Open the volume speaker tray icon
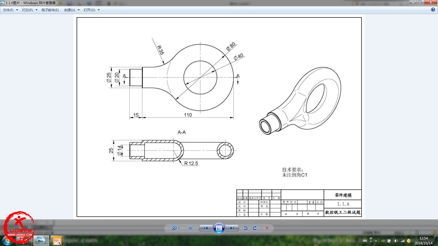The image size is (438, 246). click(x=396, y=241)
